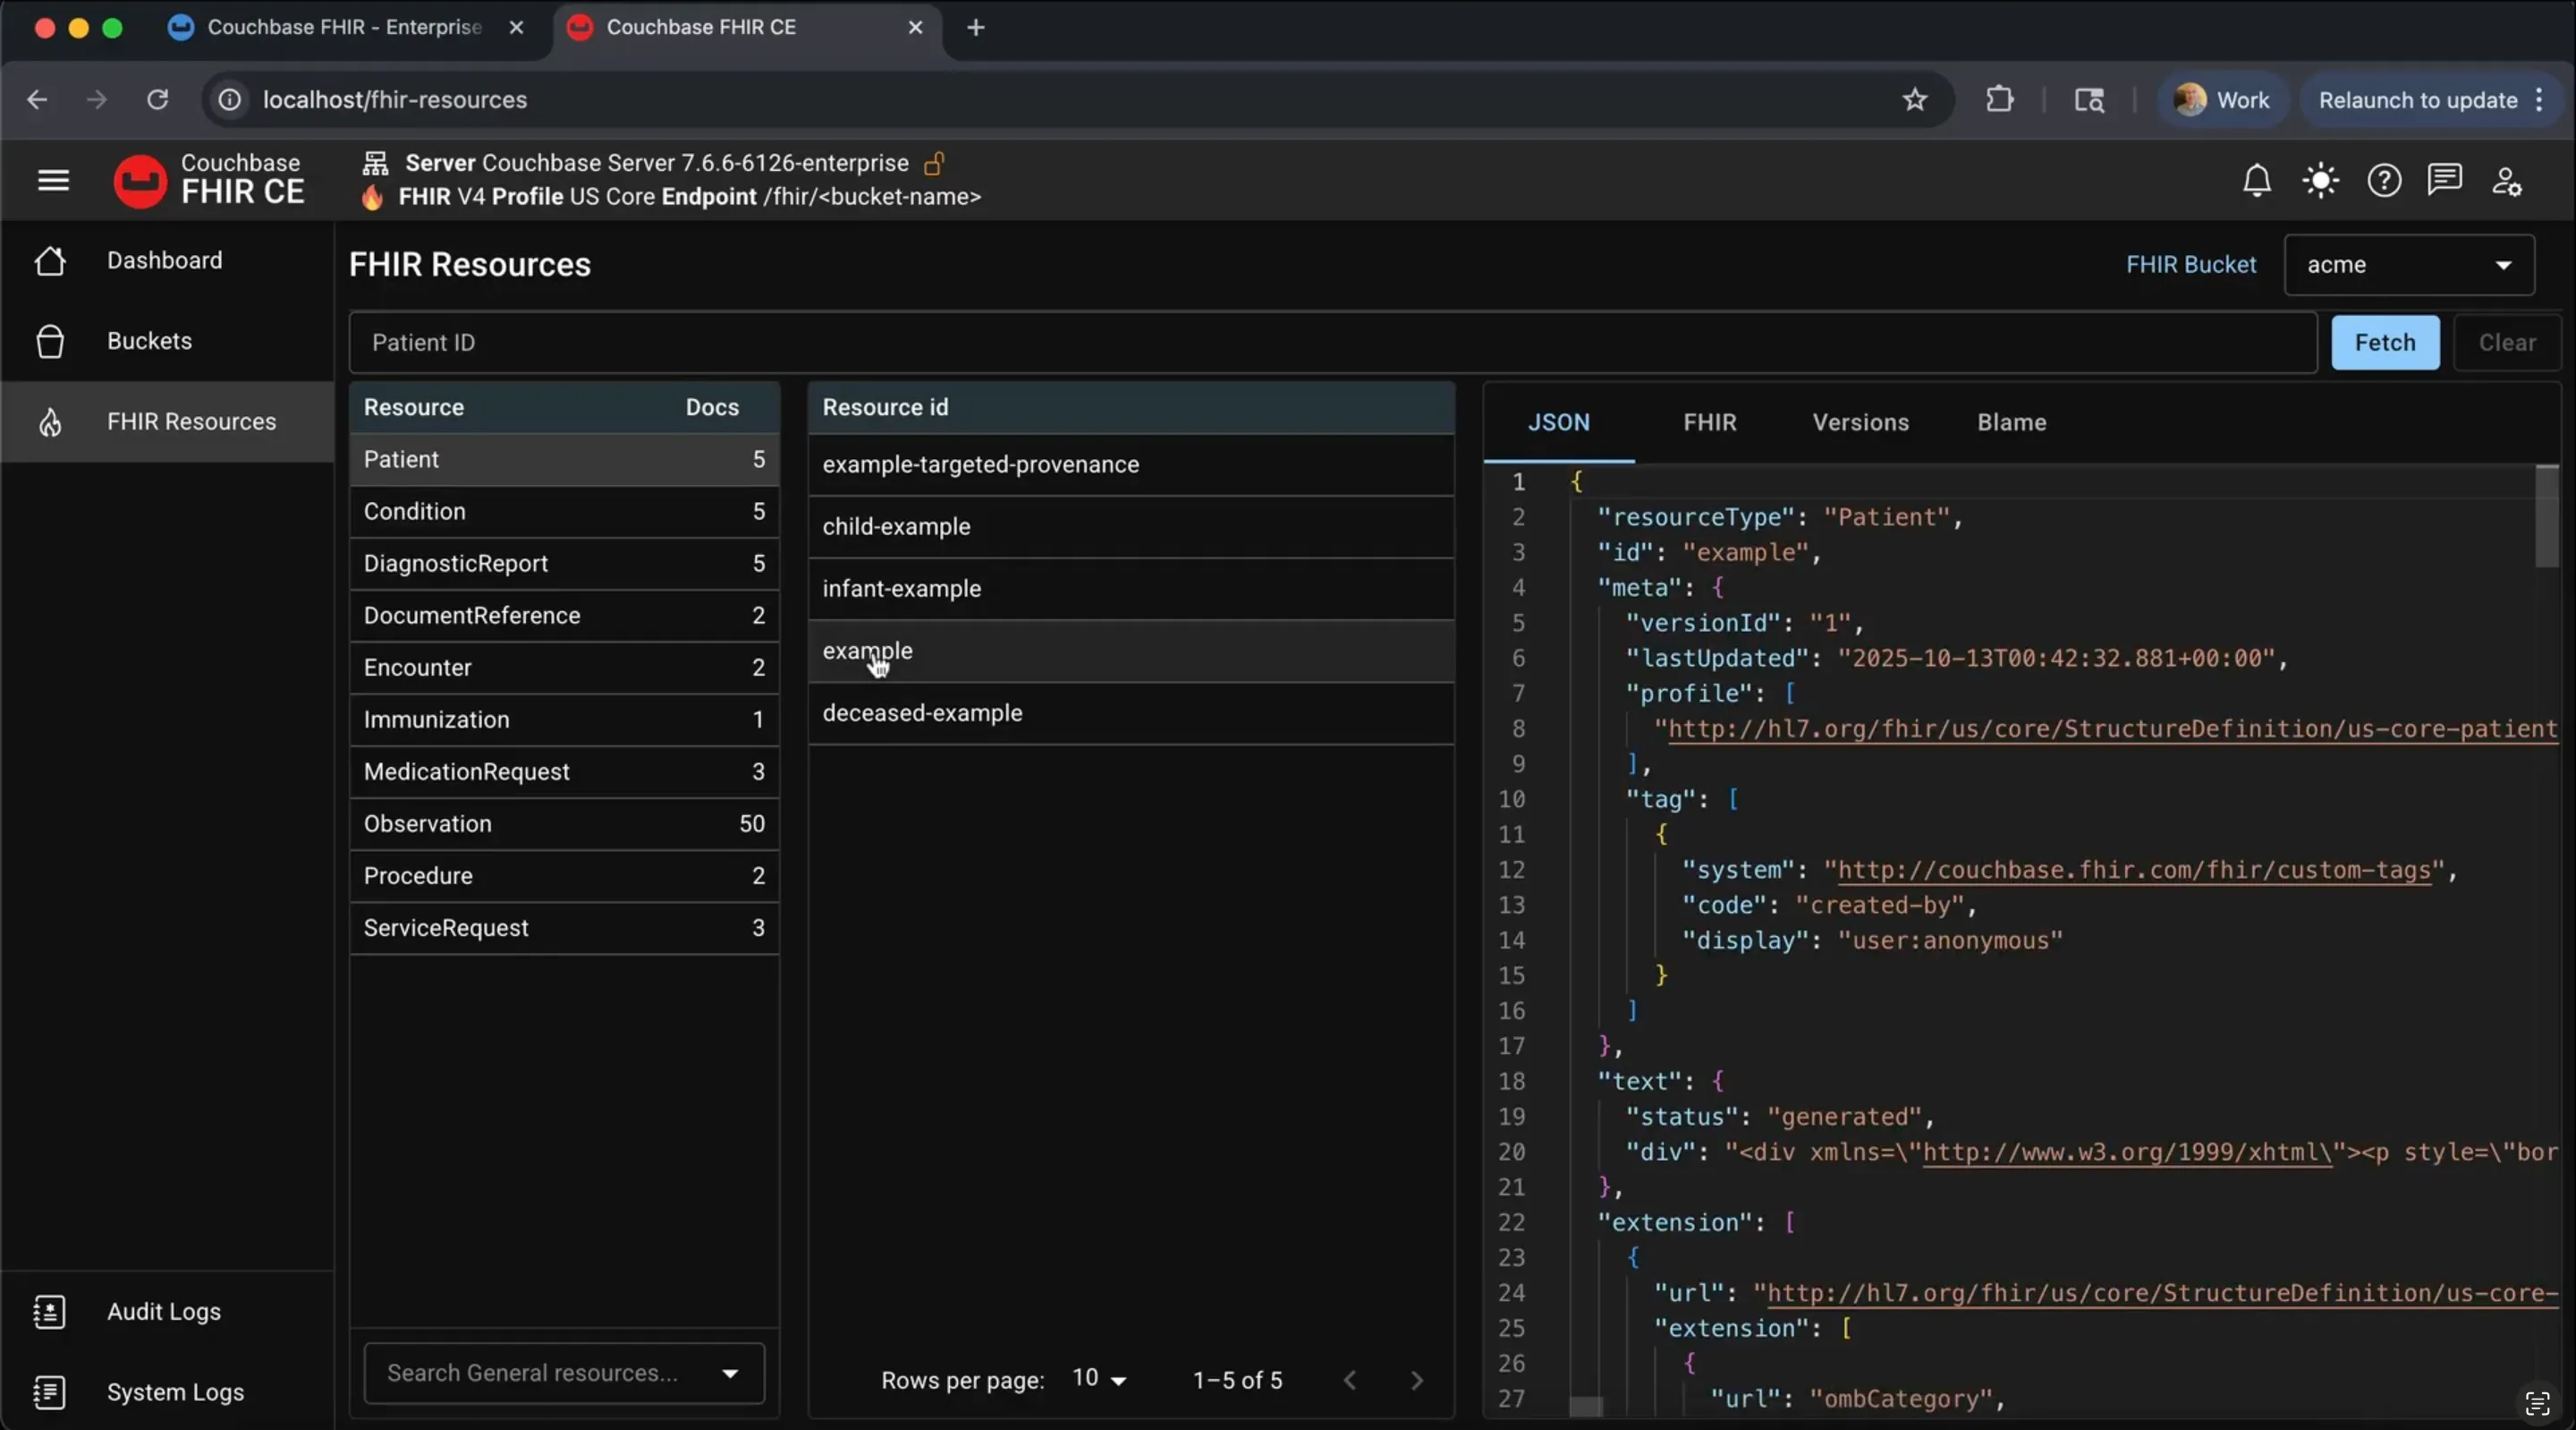2576x1430 pixels.
Task: Select the Dashboard home icon
Action: pyautogui.click(x=51, y=260)
